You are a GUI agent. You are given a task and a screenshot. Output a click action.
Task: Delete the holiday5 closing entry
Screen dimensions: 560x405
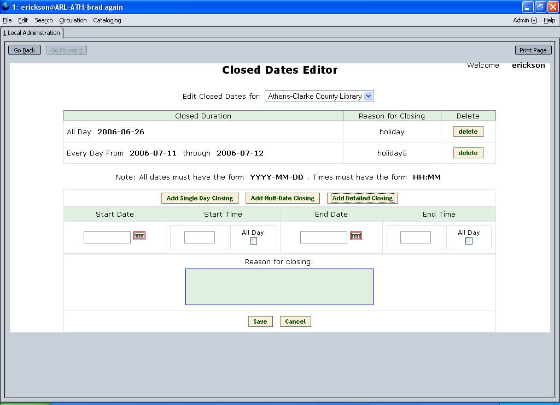point(468,153)
